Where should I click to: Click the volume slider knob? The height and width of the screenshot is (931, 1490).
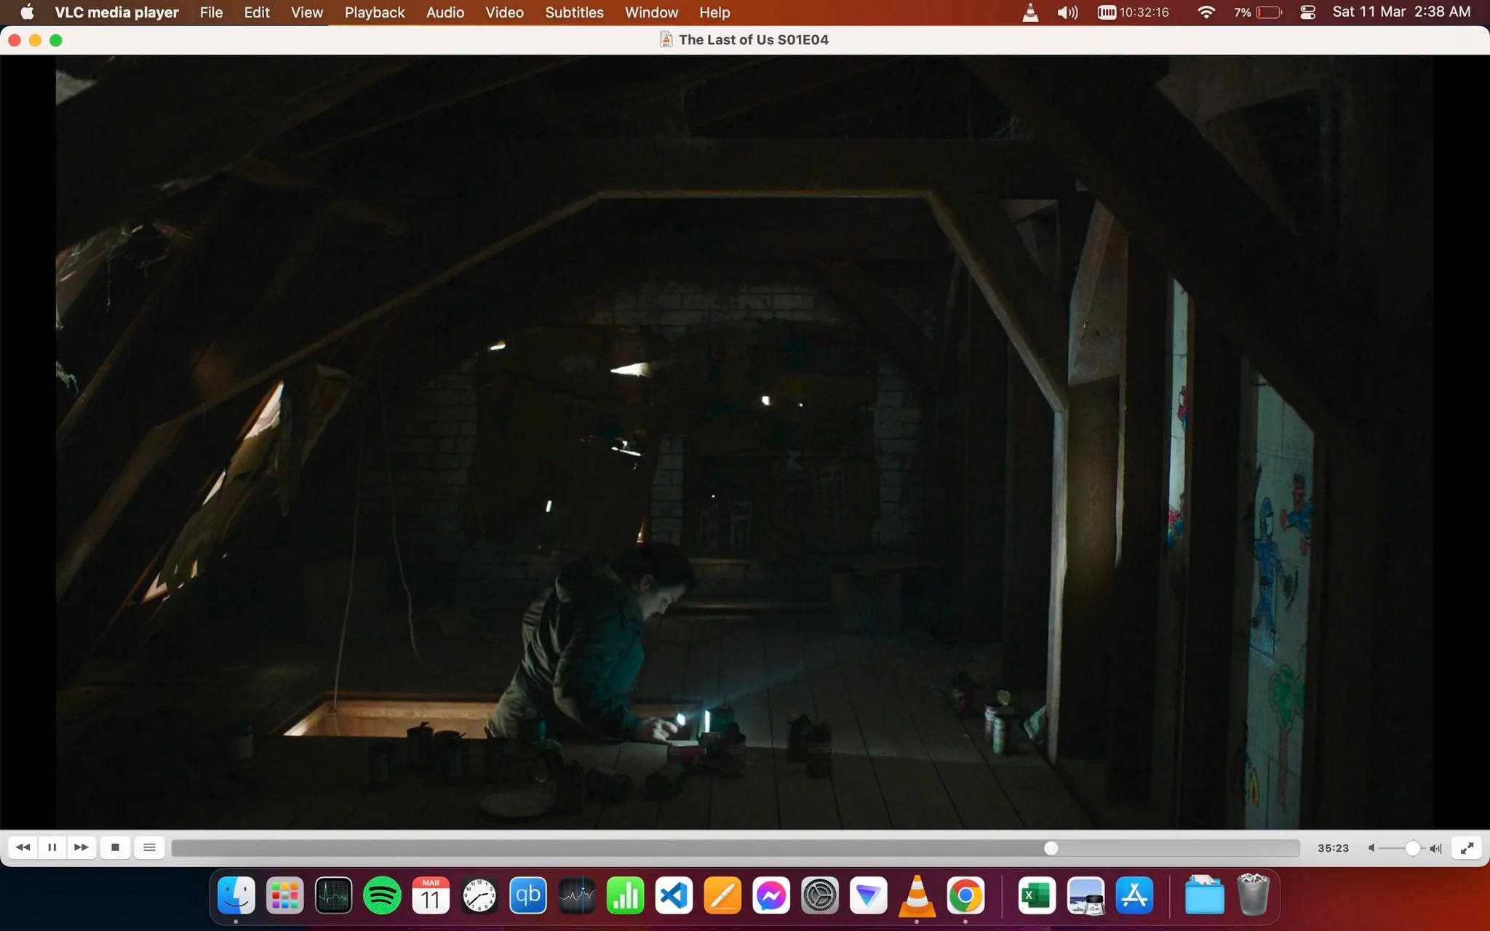point(1412,848)
